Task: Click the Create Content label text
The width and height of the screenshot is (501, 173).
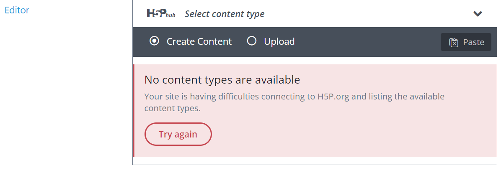Action: (199, 42)
